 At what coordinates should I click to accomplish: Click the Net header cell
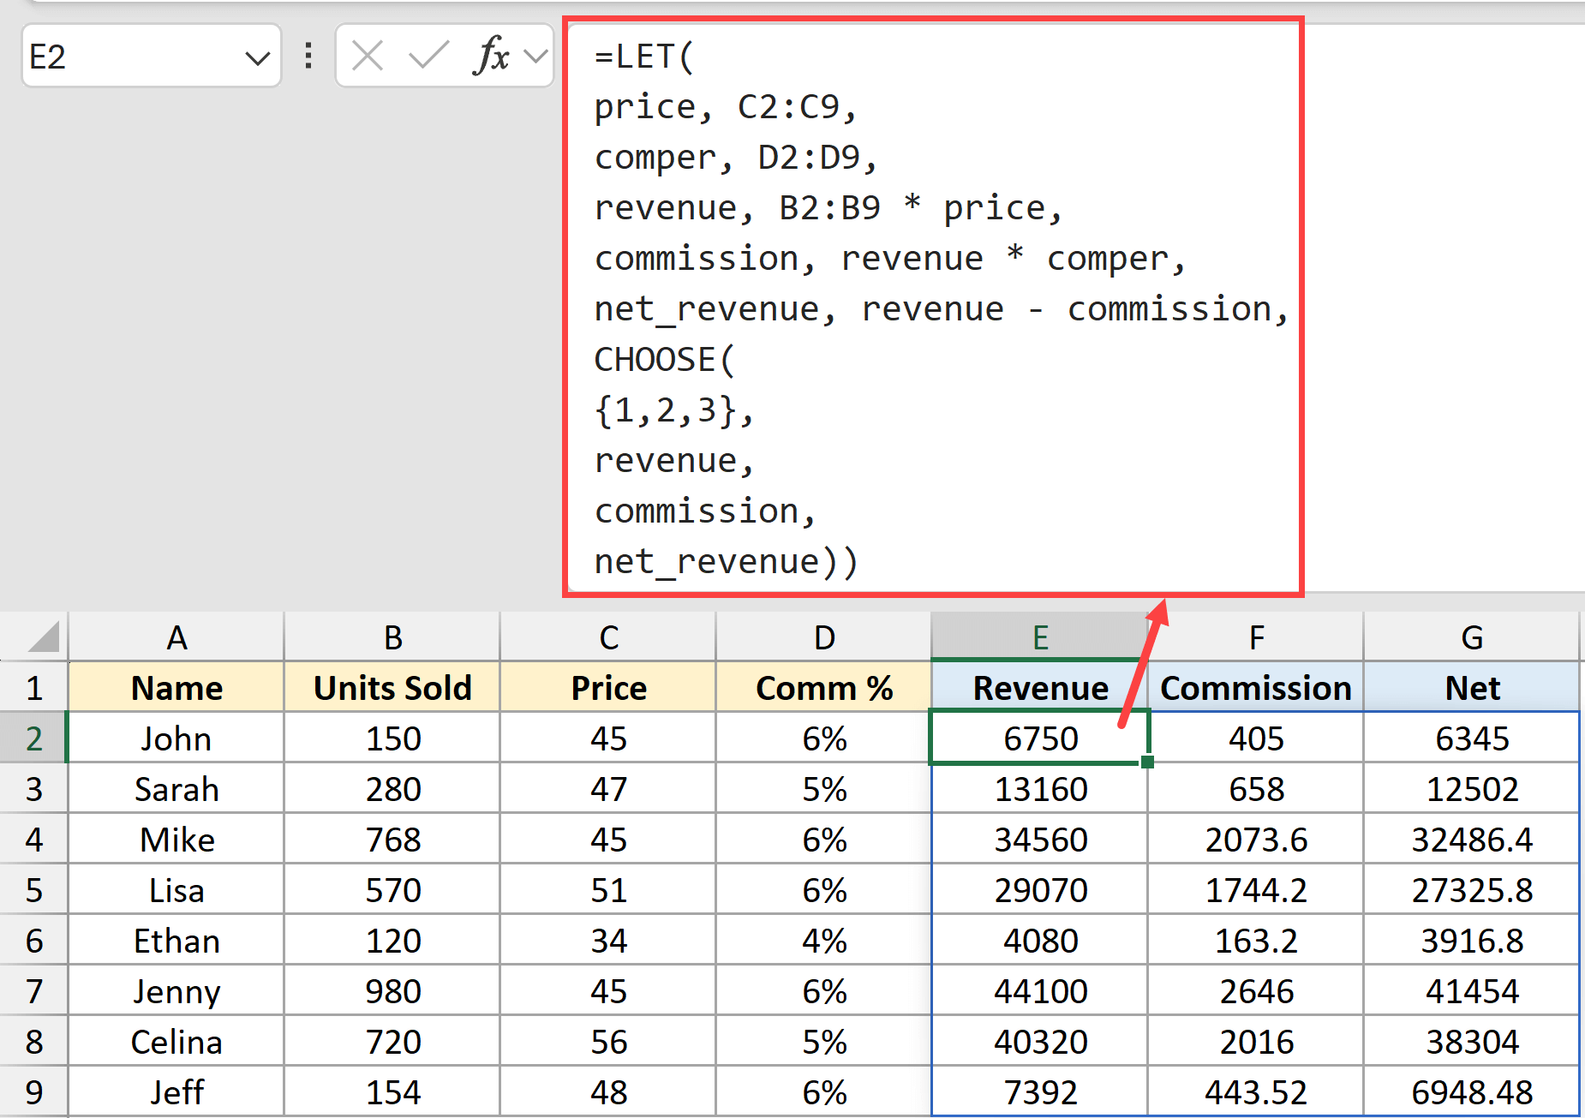click(x=1472, y=687)
